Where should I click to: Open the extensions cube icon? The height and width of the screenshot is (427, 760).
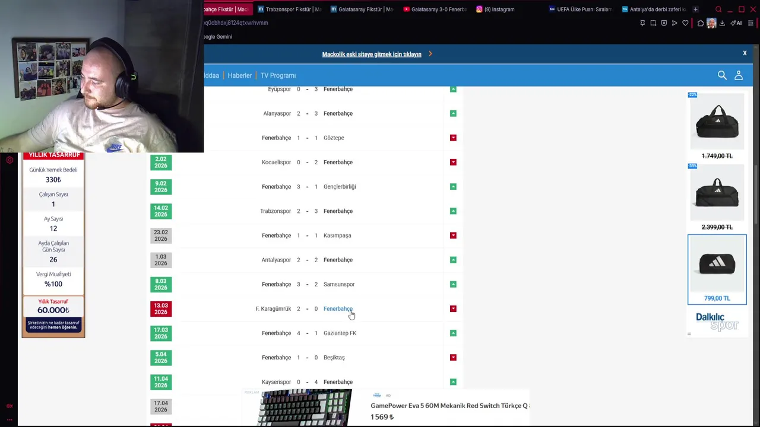click(x=701, y=23)
